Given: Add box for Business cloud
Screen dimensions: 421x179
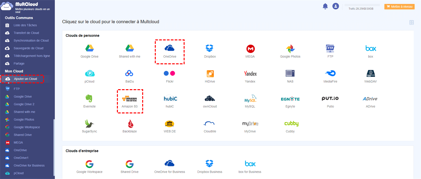Looking at the screenshot, I should [x=250, y=166].
